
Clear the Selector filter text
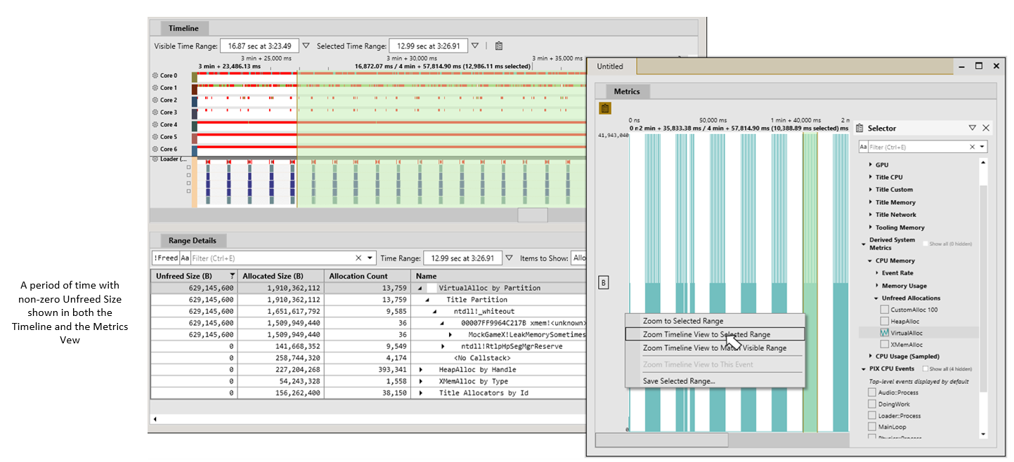pos(973,147)
